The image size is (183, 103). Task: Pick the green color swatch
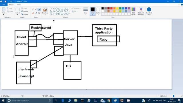(120, 8)
